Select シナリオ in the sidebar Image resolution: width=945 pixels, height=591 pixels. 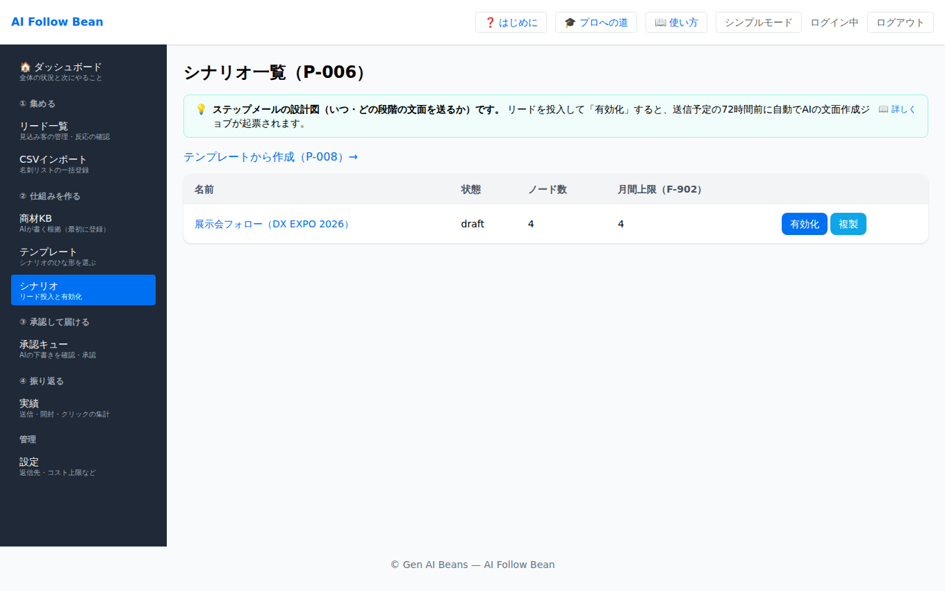(x=83, y=290)
